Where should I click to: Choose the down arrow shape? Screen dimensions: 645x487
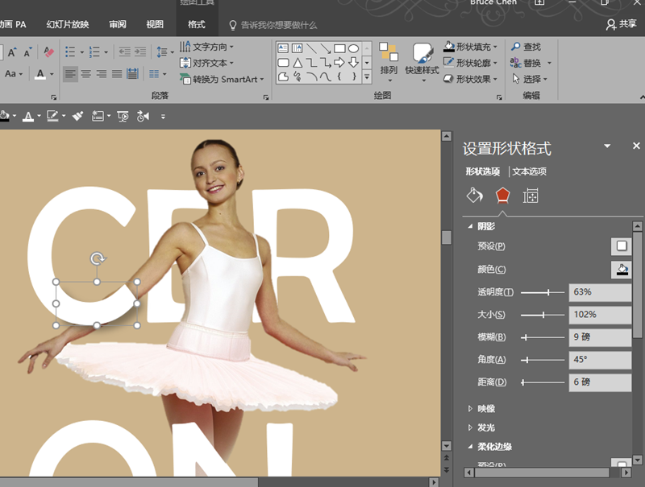point(353,63)
